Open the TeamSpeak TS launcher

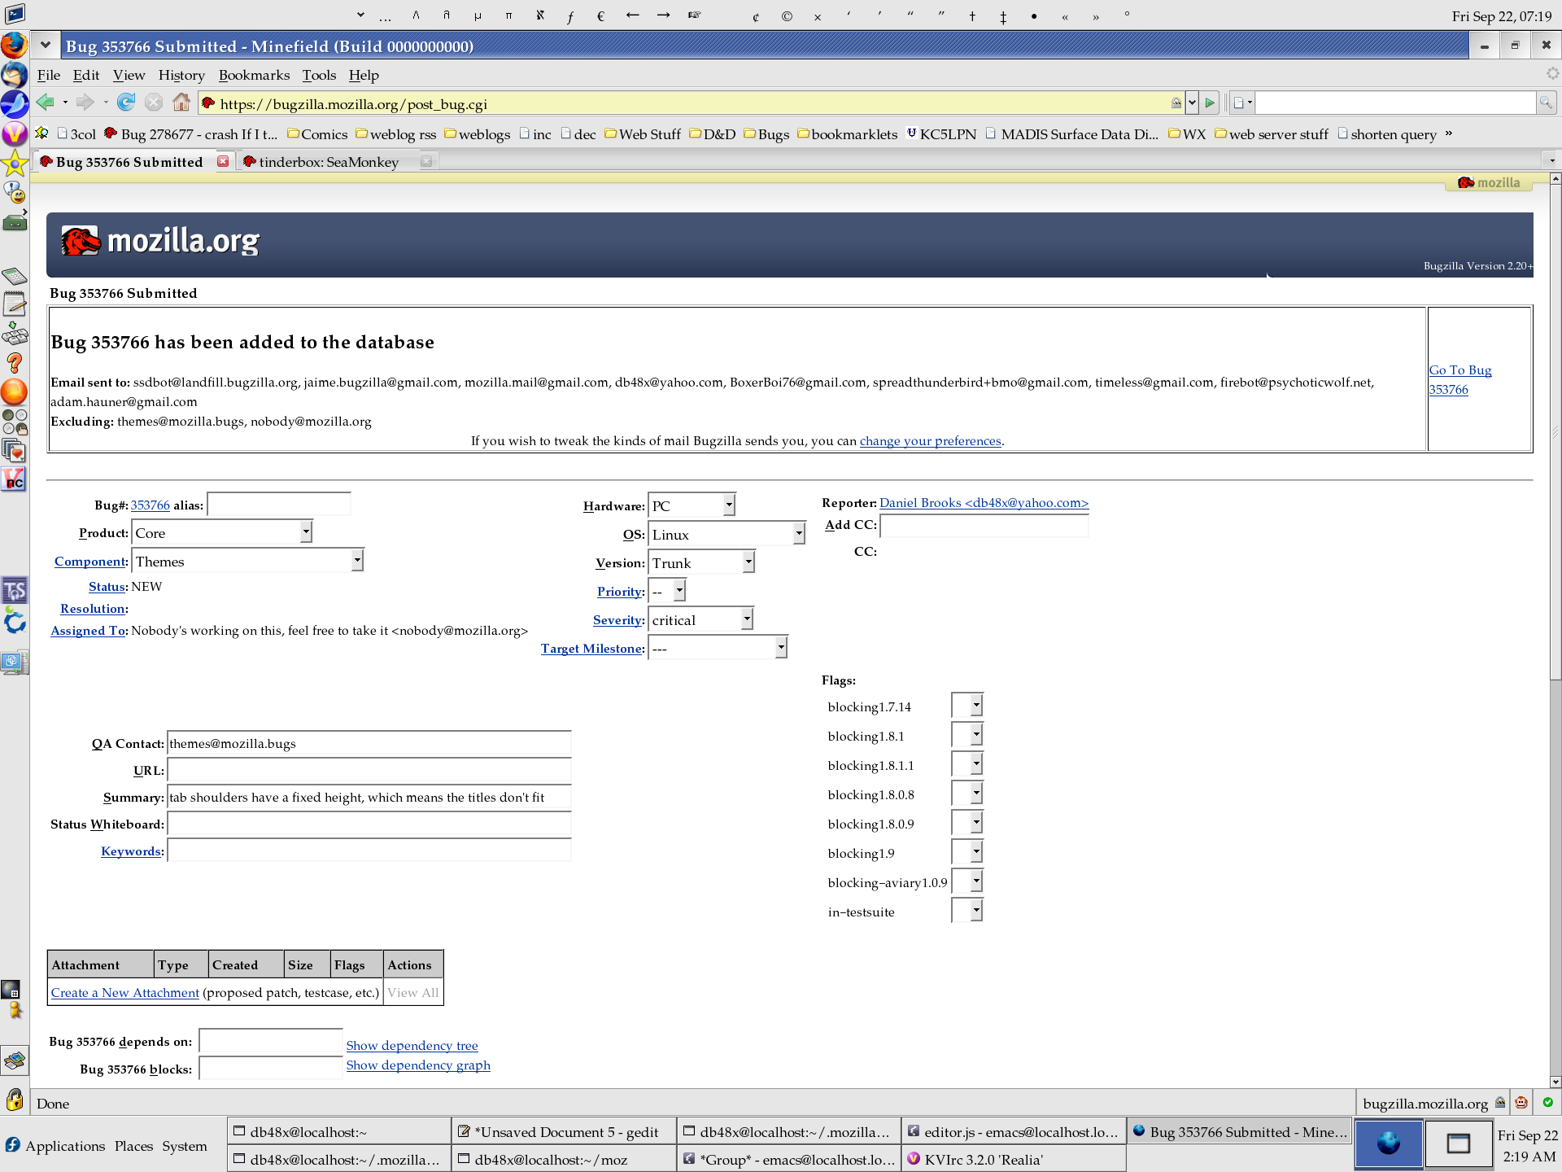click(15, 590)
